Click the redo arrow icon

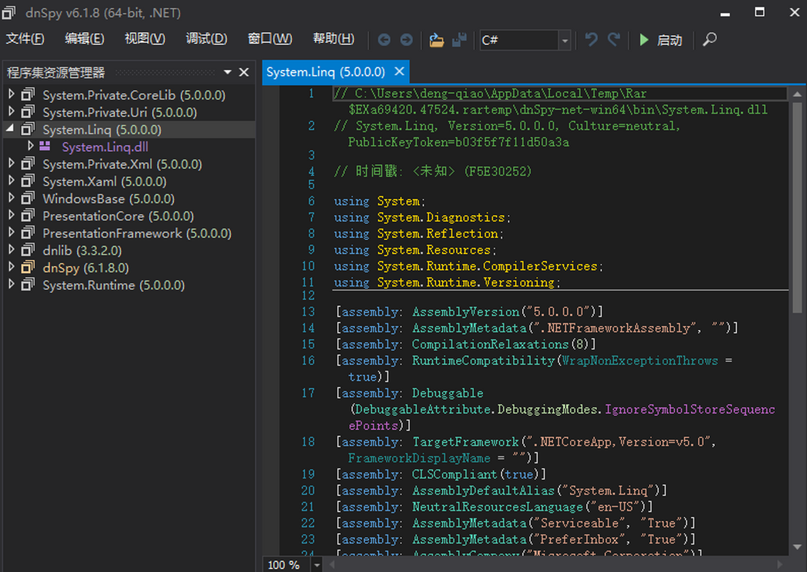613,40
